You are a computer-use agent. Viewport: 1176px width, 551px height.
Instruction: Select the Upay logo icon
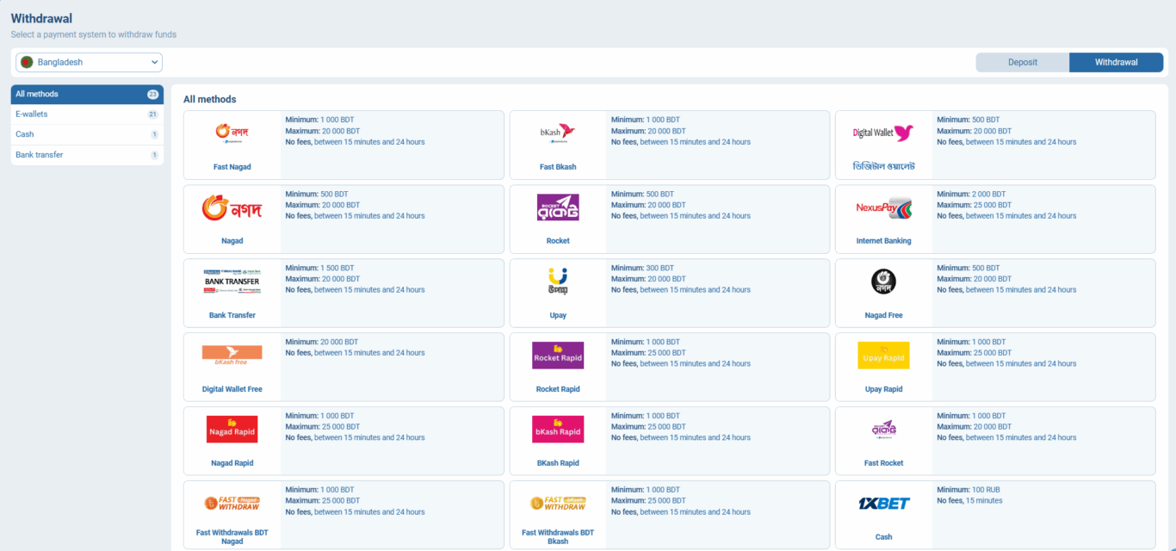[557, 281]
